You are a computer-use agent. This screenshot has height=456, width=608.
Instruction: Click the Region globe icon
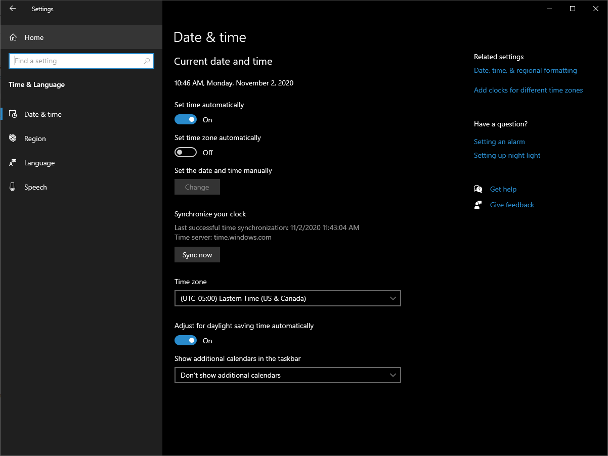13,139
